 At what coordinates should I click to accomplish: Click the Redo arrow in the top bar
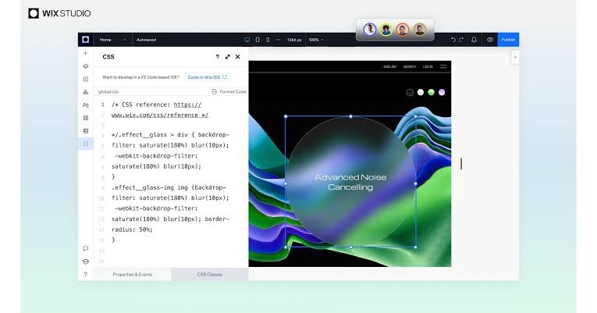(x=461, y=40)
